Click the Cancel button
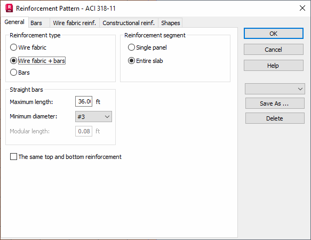Screen dimensions: 311x240 tap(274, 50)
